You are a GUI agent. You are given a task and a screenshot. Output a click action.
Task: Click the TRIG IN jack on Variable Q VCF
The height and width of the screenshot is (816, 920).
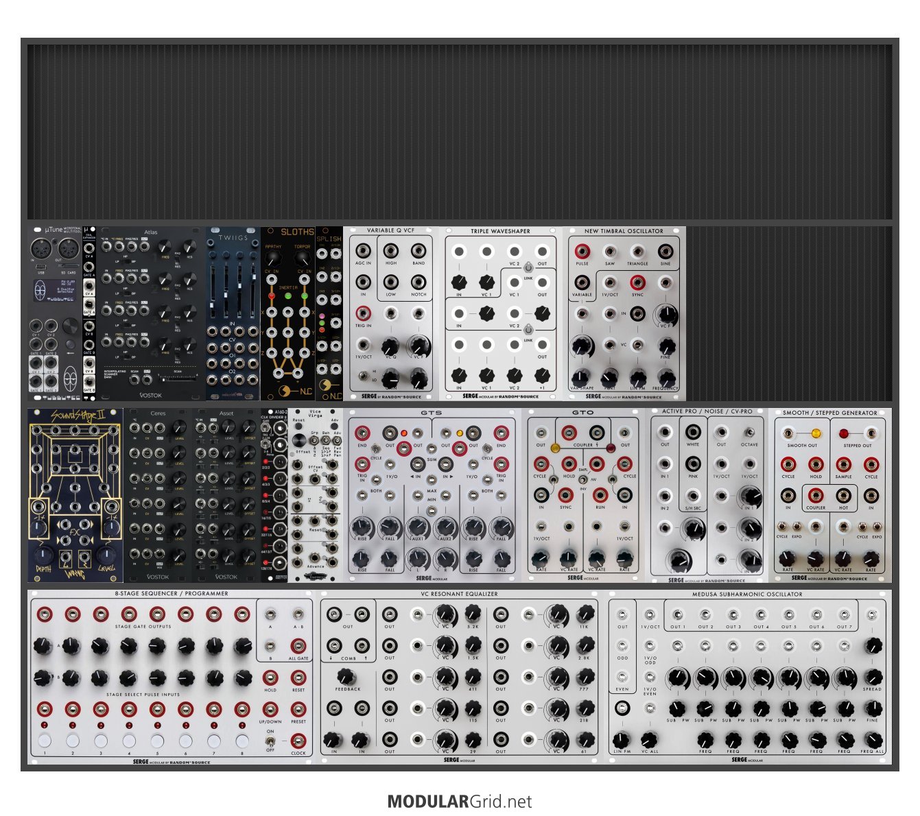[363, 313]
